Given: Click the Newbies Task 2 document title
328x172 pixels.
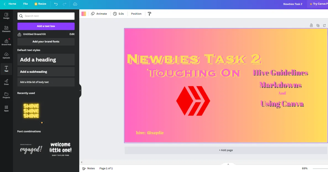Looking at the screenshot, I should point(293,4).
